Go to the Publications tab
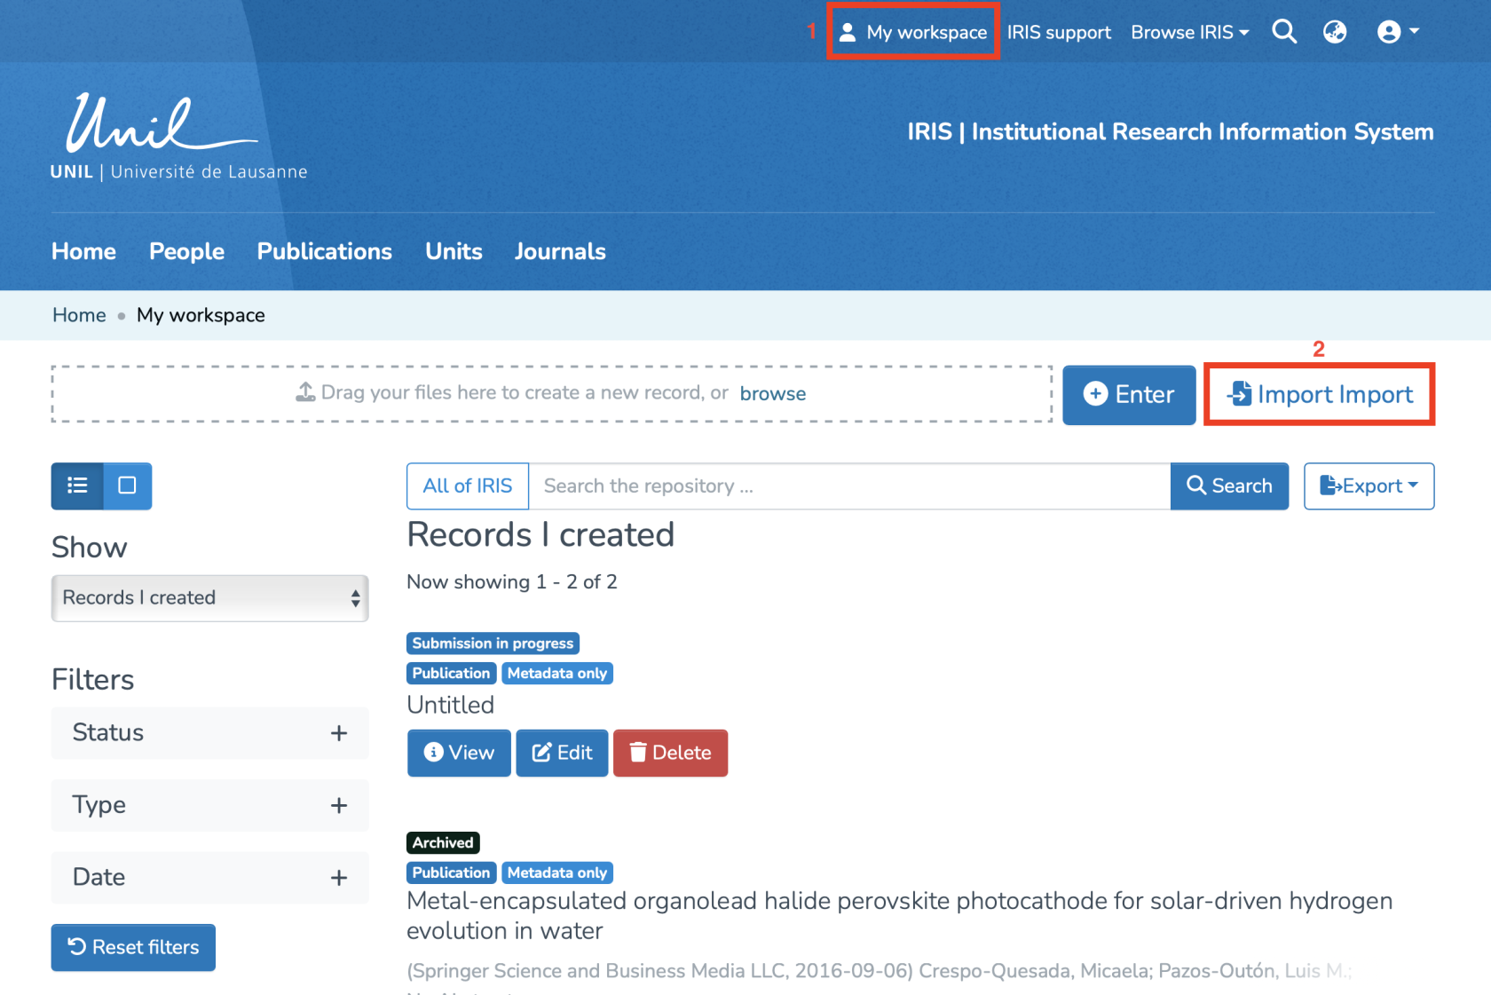Screen dimensions: 1491x995 click(324, 251)
